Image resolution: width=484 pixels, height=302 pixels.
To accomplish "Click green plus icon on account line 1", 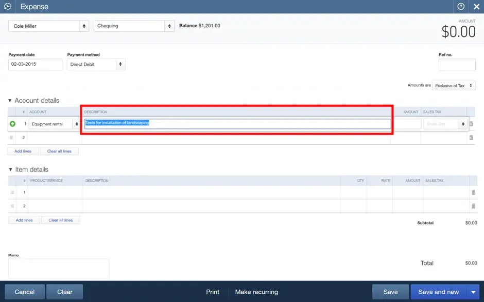I will click(13, 124).
